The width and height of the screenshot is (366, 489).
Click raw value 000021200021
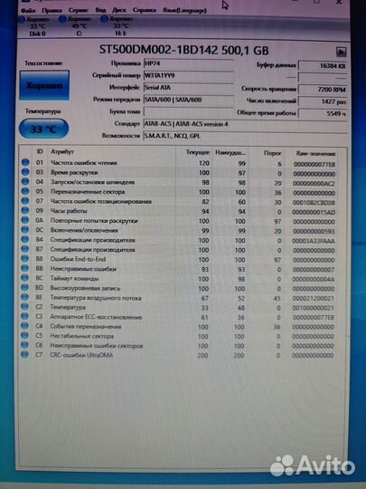313,299
